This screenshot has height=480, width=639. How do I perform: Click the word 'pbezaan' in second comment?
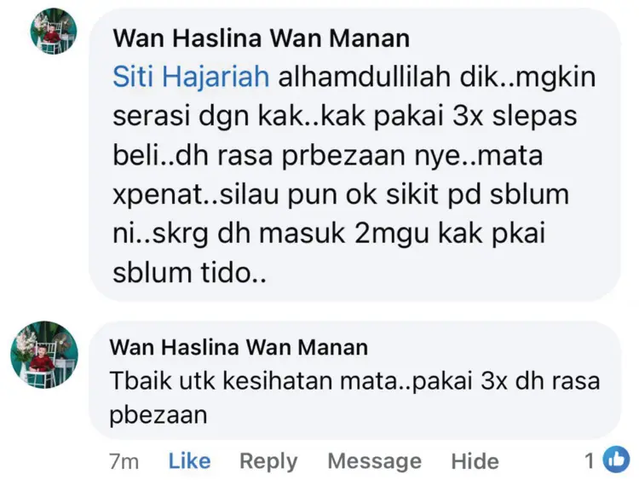[x=158, y=416]
